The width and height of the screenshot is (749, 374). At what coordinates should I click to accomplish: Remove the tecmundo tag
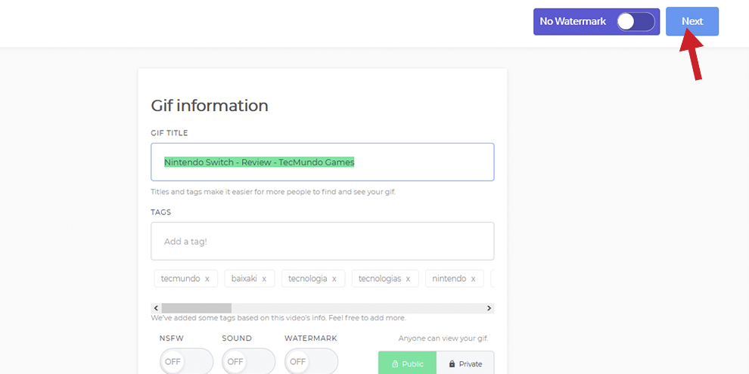click(207, 279)
